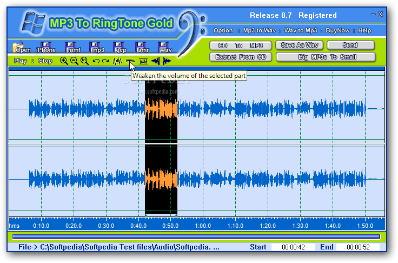Viewport: 398px width, 263px height.
Task: Click the orange selected region in lower channel
Action: point(161,179)
